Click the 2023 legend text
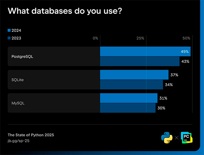This screenshot has width=204, height=155. tap(16, 38)
